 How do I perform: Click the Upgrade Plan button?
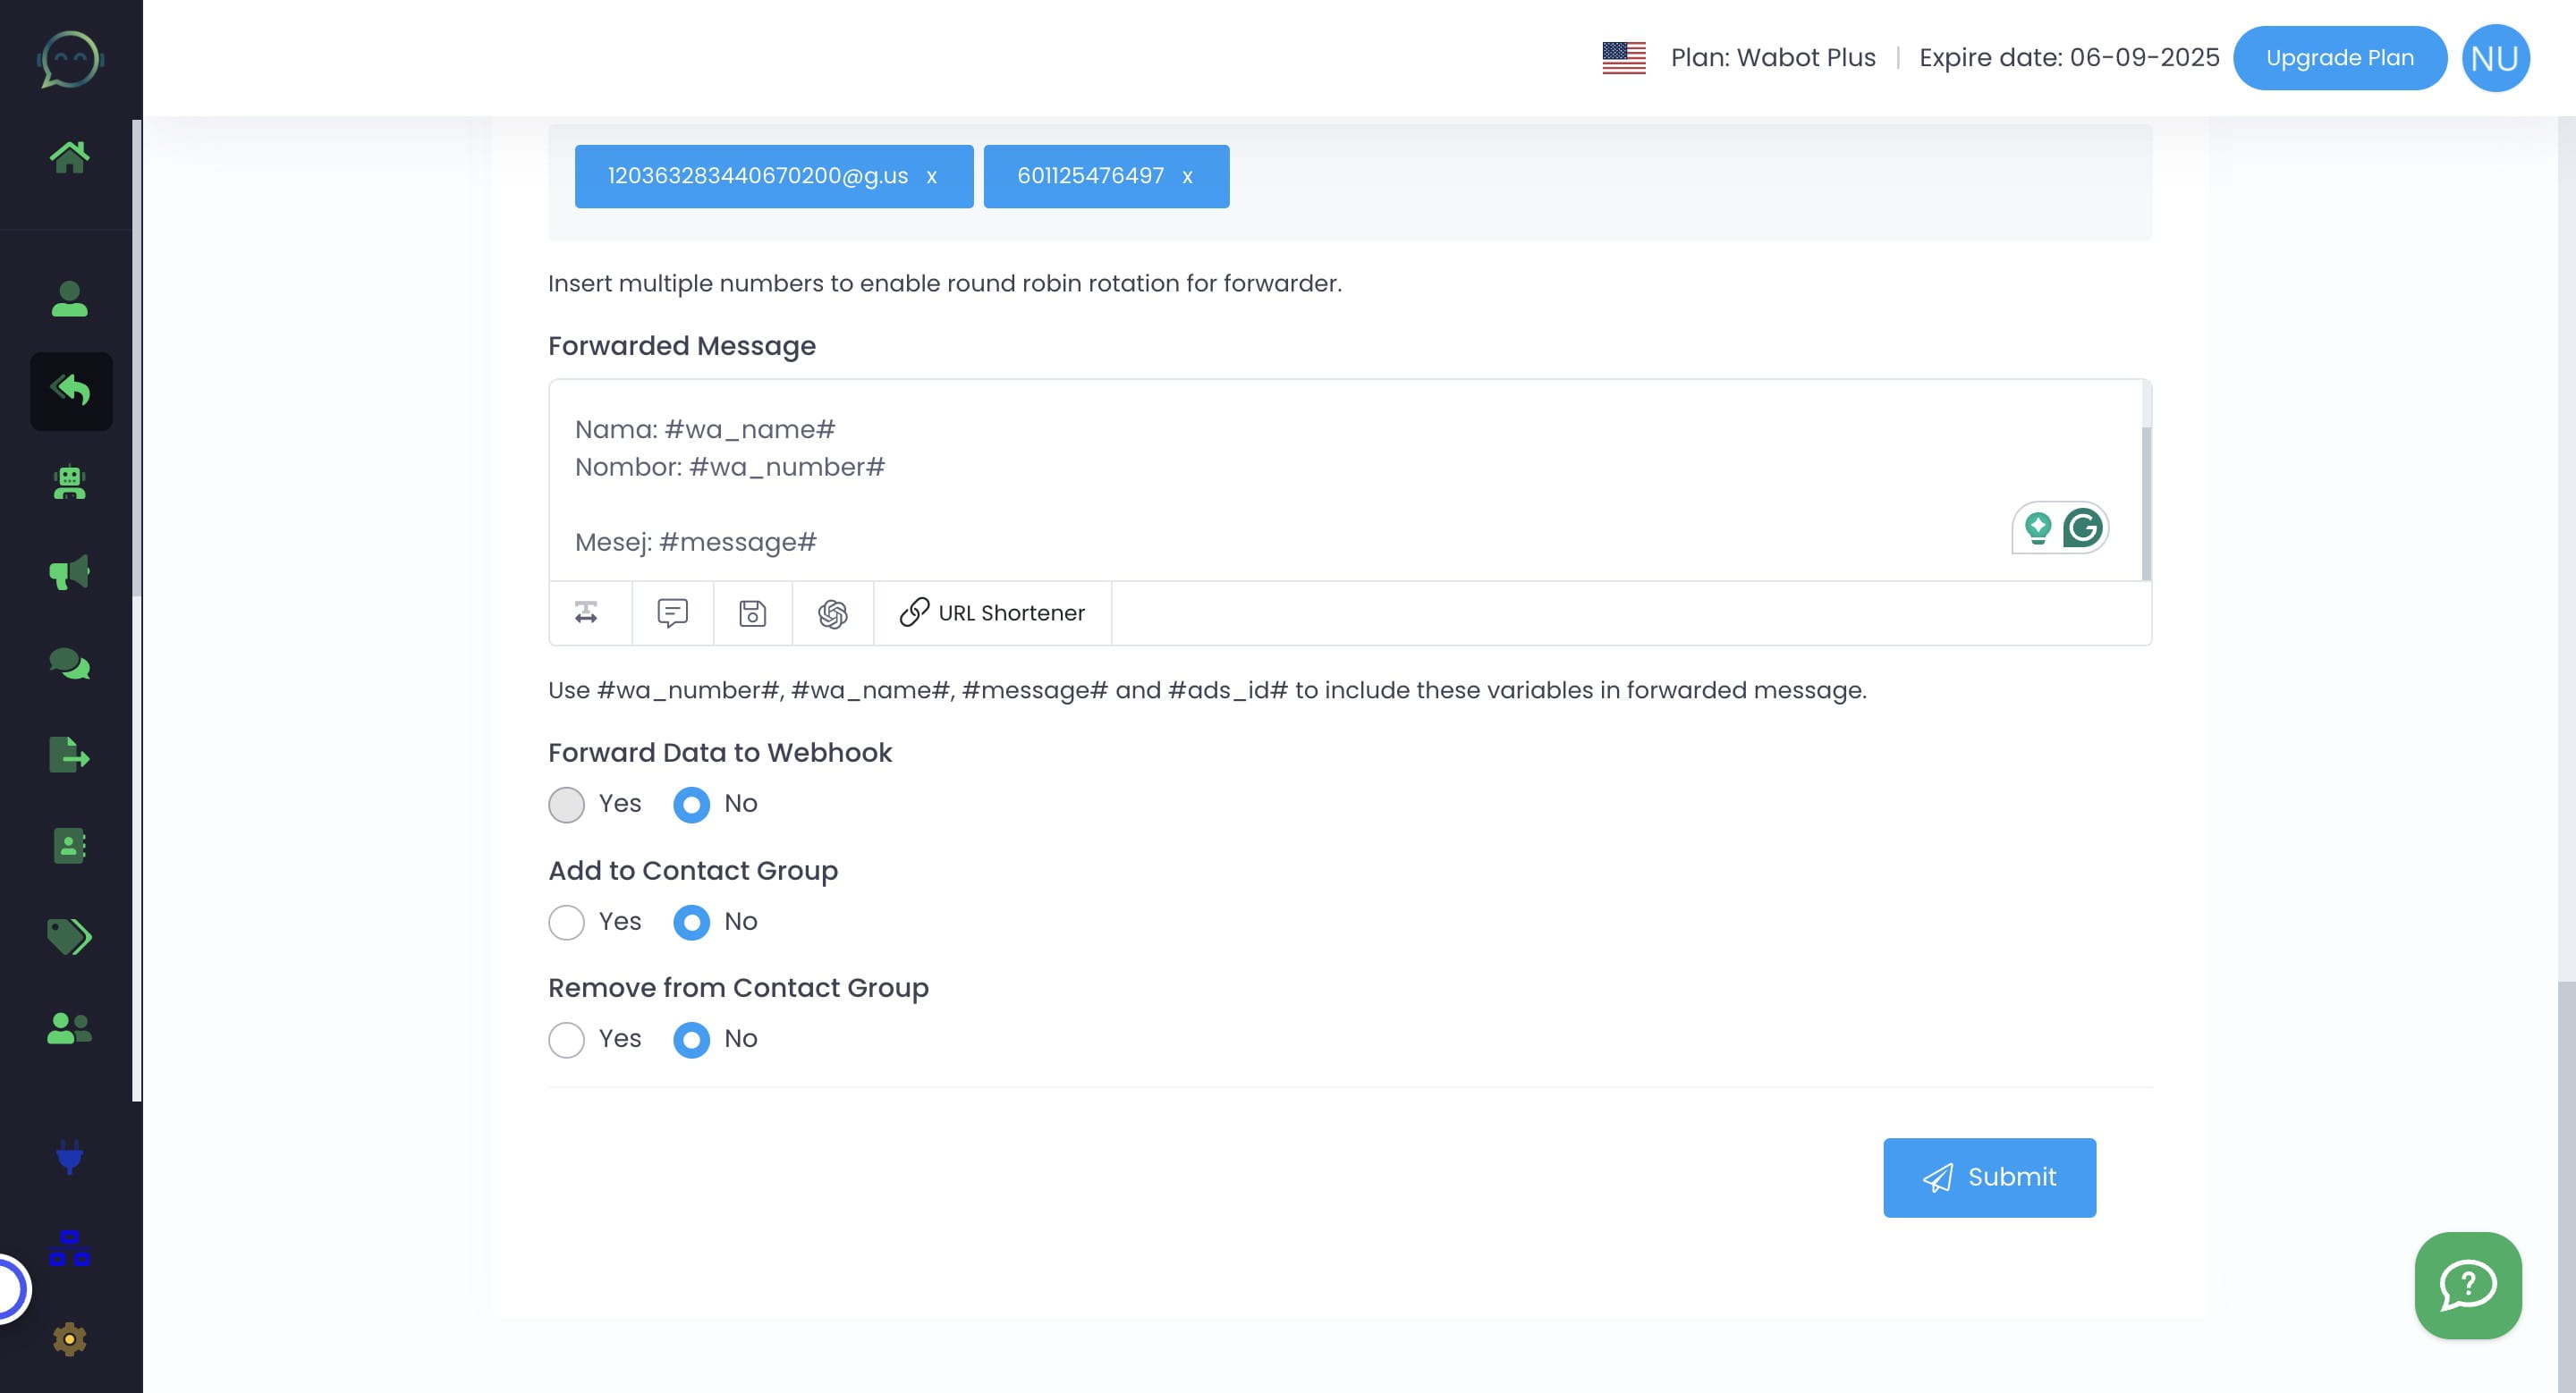point(2339,58)
